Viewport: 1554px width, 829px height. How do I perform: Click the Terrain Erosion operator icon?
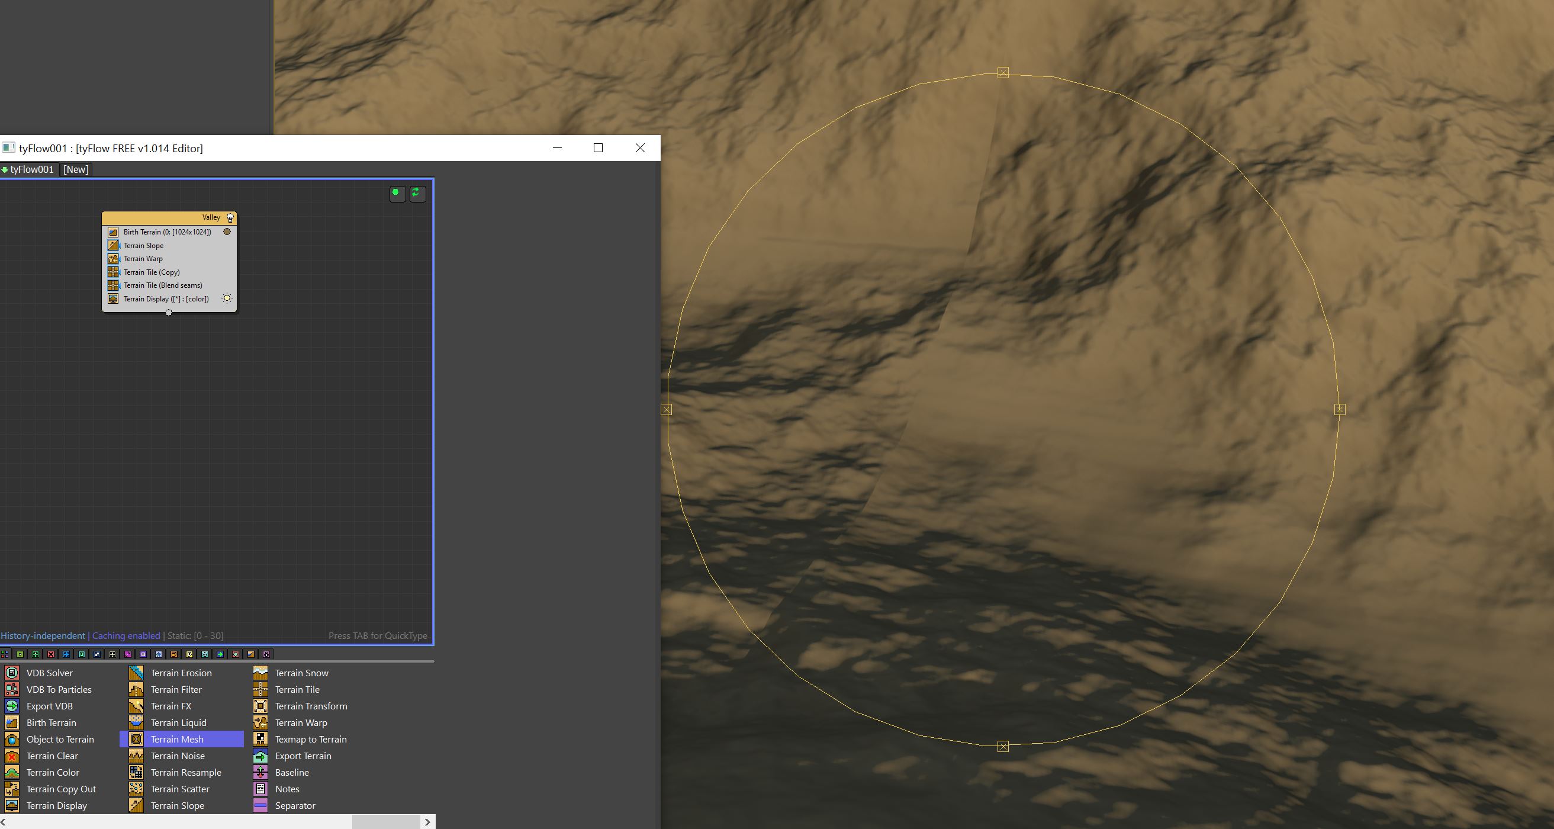136,673
